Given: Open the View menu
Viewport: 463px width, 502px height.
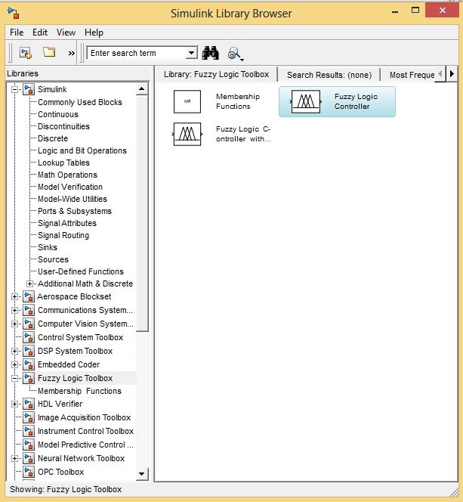Looking at the screenshot, I should tap(66, 33).
